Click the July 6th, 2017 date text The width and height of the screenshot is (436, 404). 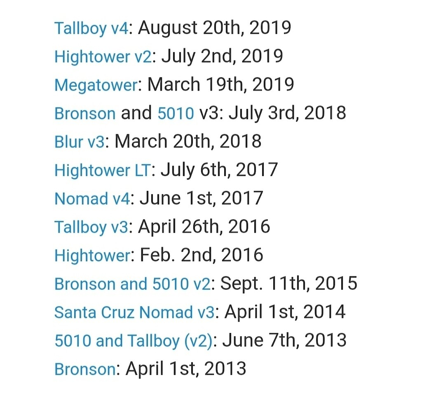click(219, 170)
